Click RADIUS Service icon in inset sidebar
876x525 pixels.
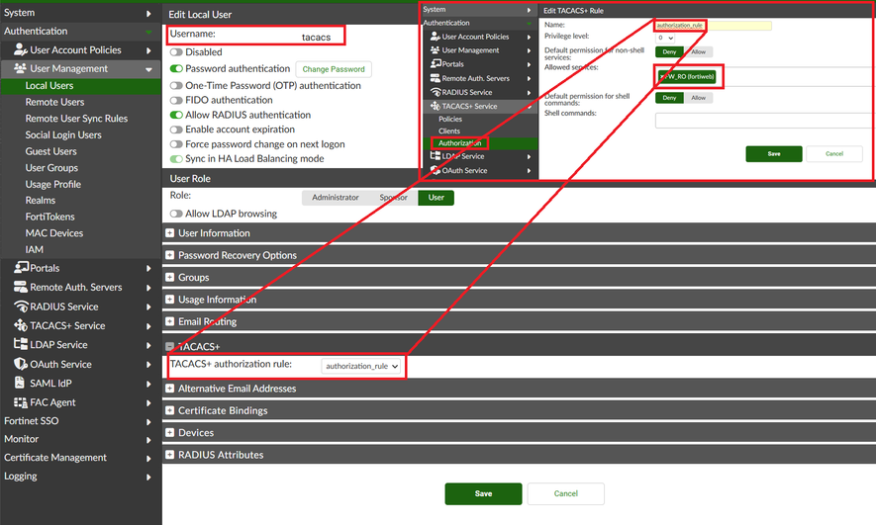[436, 92]
